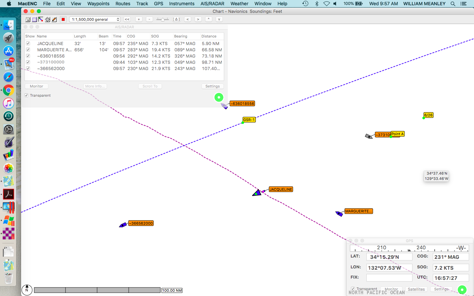Uncheck the Show box for ~366562000
Viewport: 474px width, 296px height.
pos(28,68)
